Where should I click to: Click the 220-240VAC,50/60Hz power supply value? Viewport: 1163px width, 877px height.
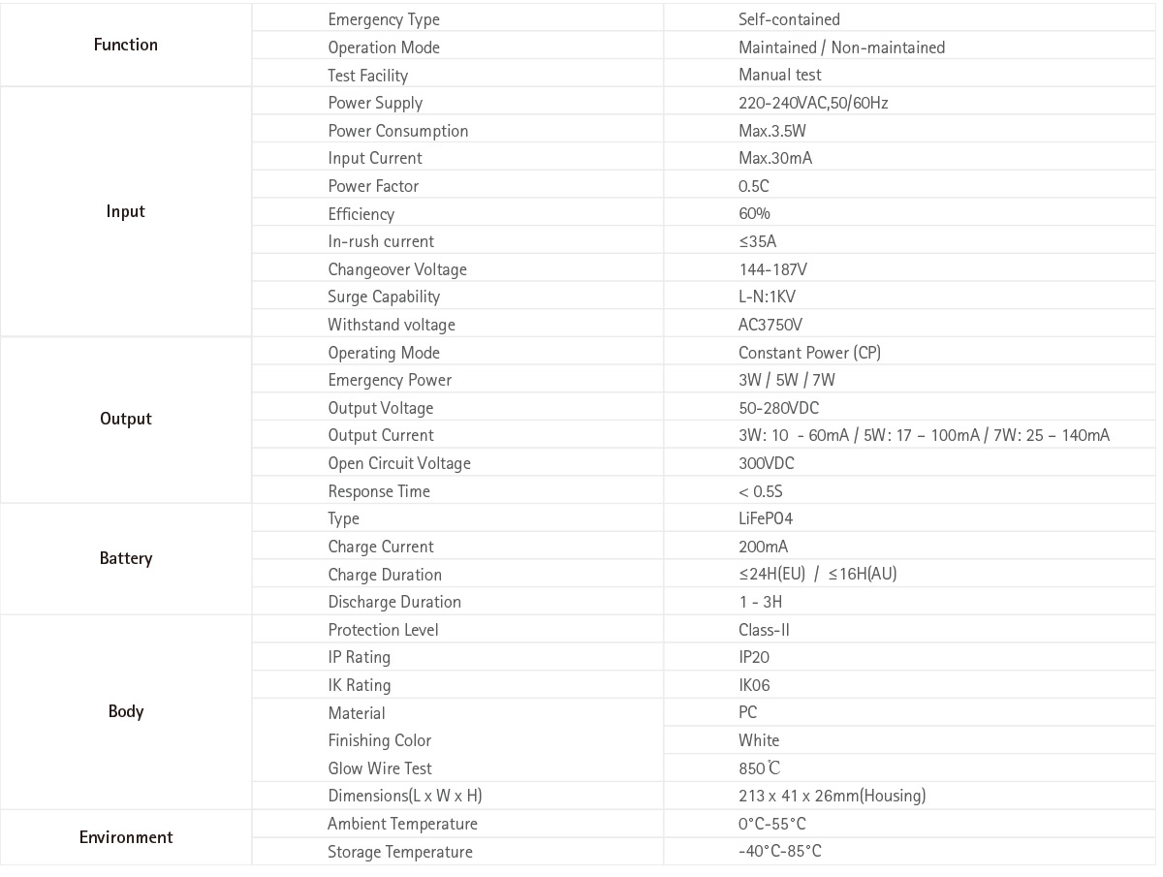pyautogui.click(x=813, y=103)
